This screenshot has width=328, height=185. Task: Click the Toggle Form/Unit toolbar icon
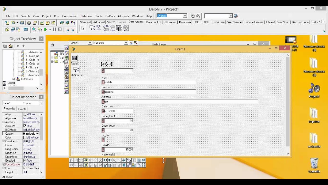[x=18, y=30]
